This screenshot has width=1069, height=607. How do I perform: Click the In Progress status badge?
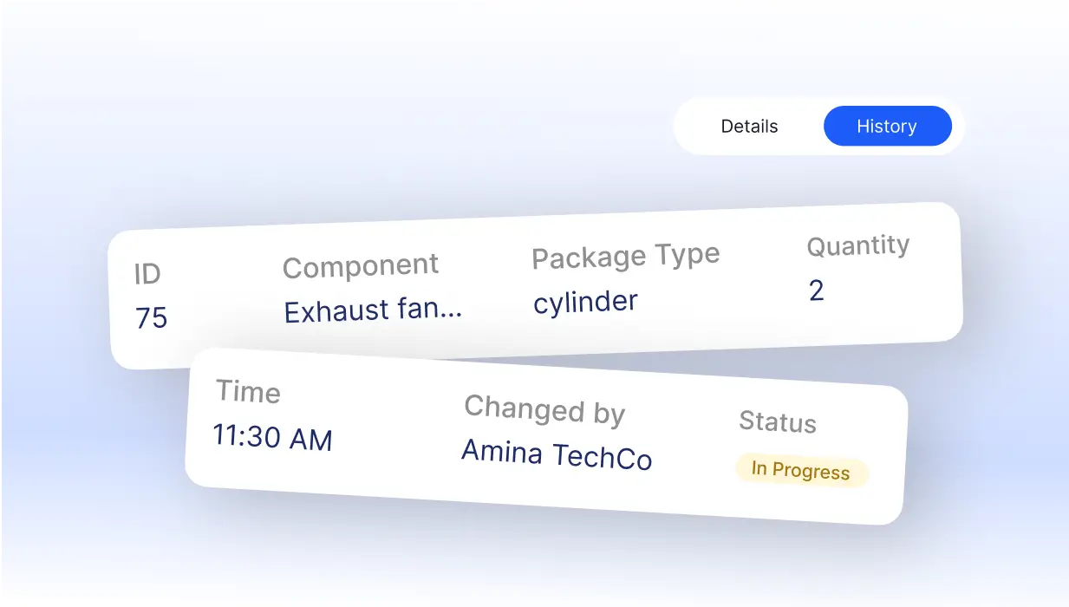pyautogui.click(x=801, y=471)
